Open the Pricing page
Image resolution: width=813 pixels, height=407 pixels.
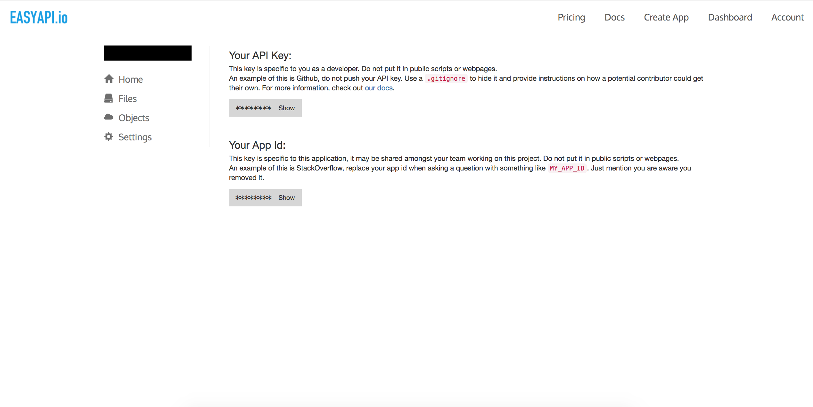click(571, 17)
